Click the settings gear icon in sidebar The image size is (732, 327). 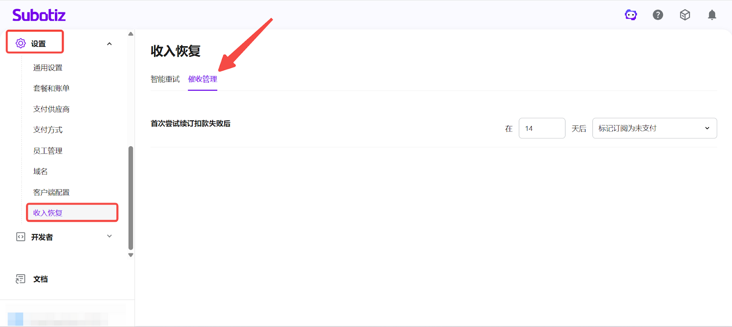click(21, 44)
